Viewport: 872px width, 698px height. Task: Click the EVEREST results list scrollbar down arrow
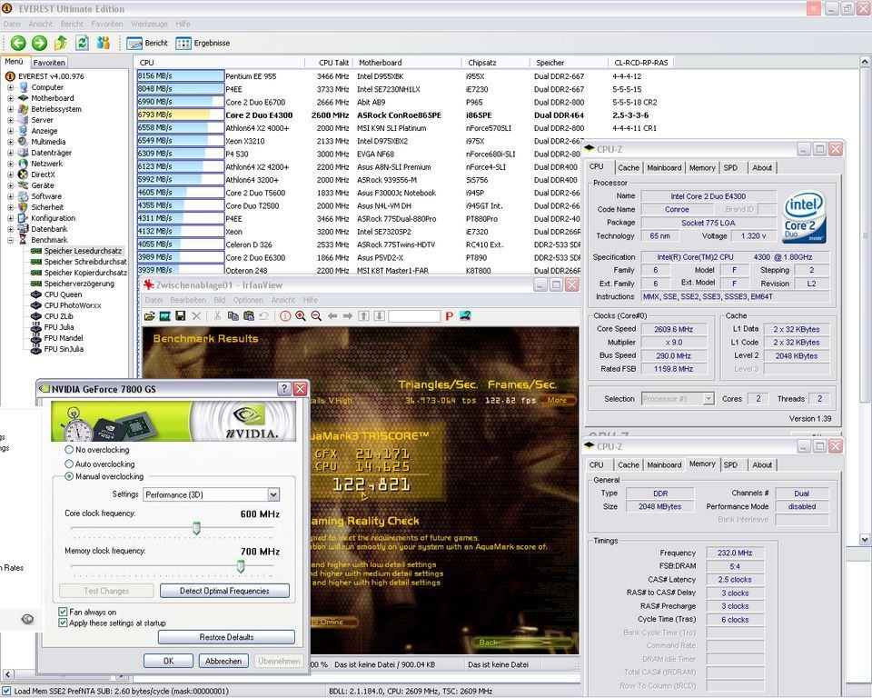point(865,539)
